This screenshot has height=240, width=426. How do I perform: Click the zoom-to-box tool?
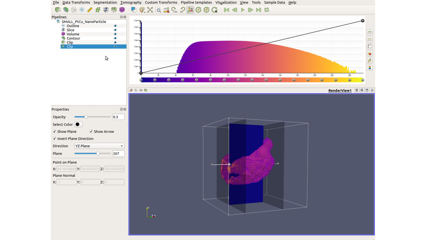tap(158, 10)
